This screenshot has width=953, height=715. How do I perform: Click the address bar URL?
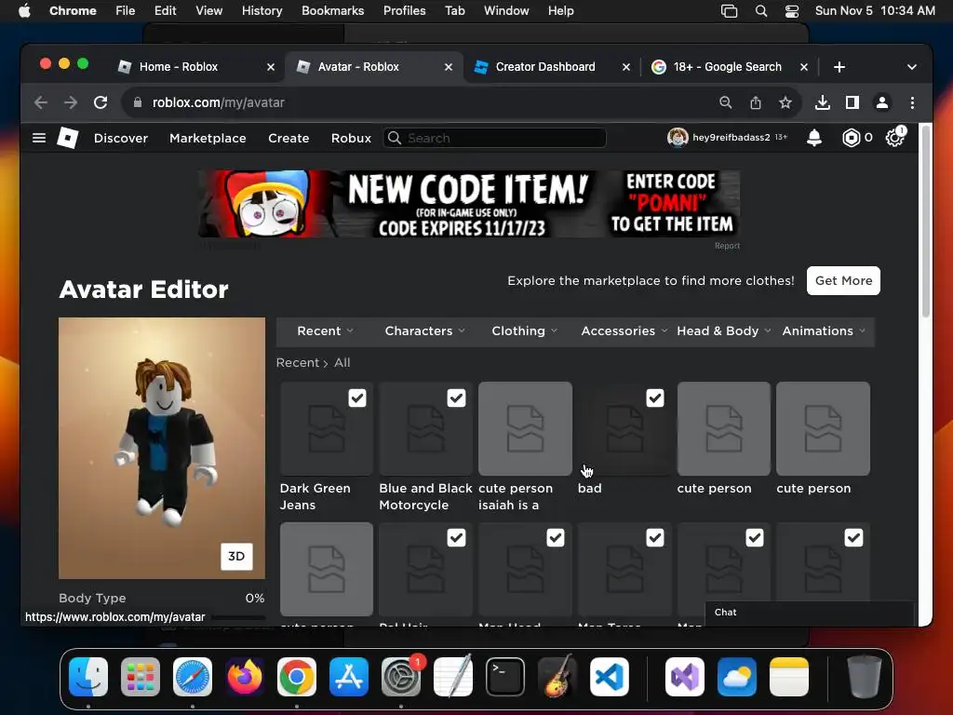tap(218, 102)
